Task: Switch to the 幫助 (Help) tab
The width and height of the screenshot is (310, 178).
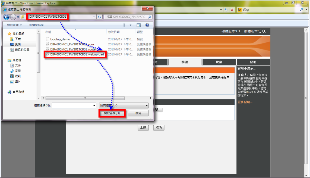Action: (253, 62)
